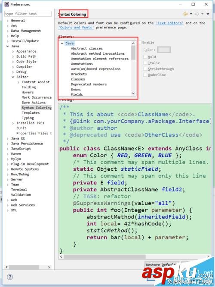Select Templates preference page
The height and width of the screenshot is (287, 215).
(x=31, y=113)
